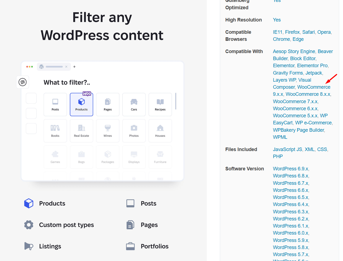Open the JavaScript JS link
Image resolution: width=343 pixels, height=261 pixels.
pos(287,149)
